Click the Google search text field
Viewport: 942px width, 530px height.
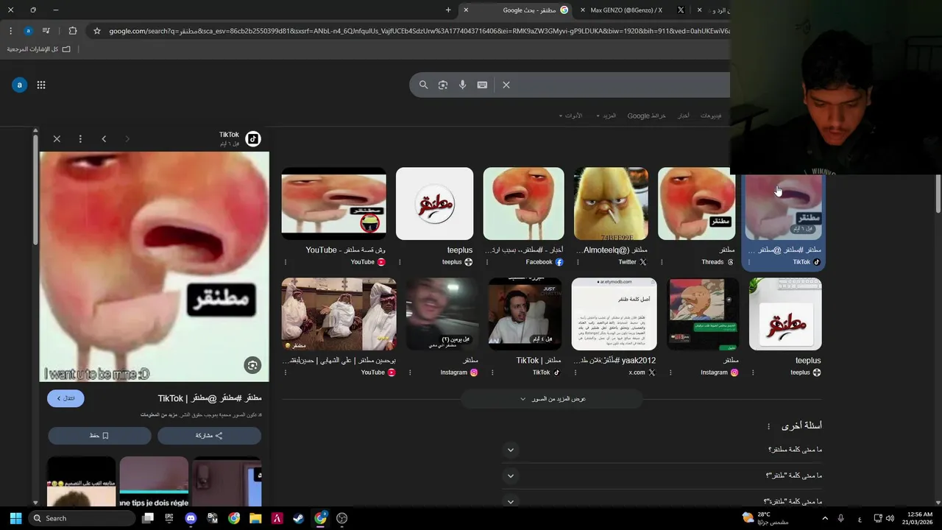(x=622, y=85)
